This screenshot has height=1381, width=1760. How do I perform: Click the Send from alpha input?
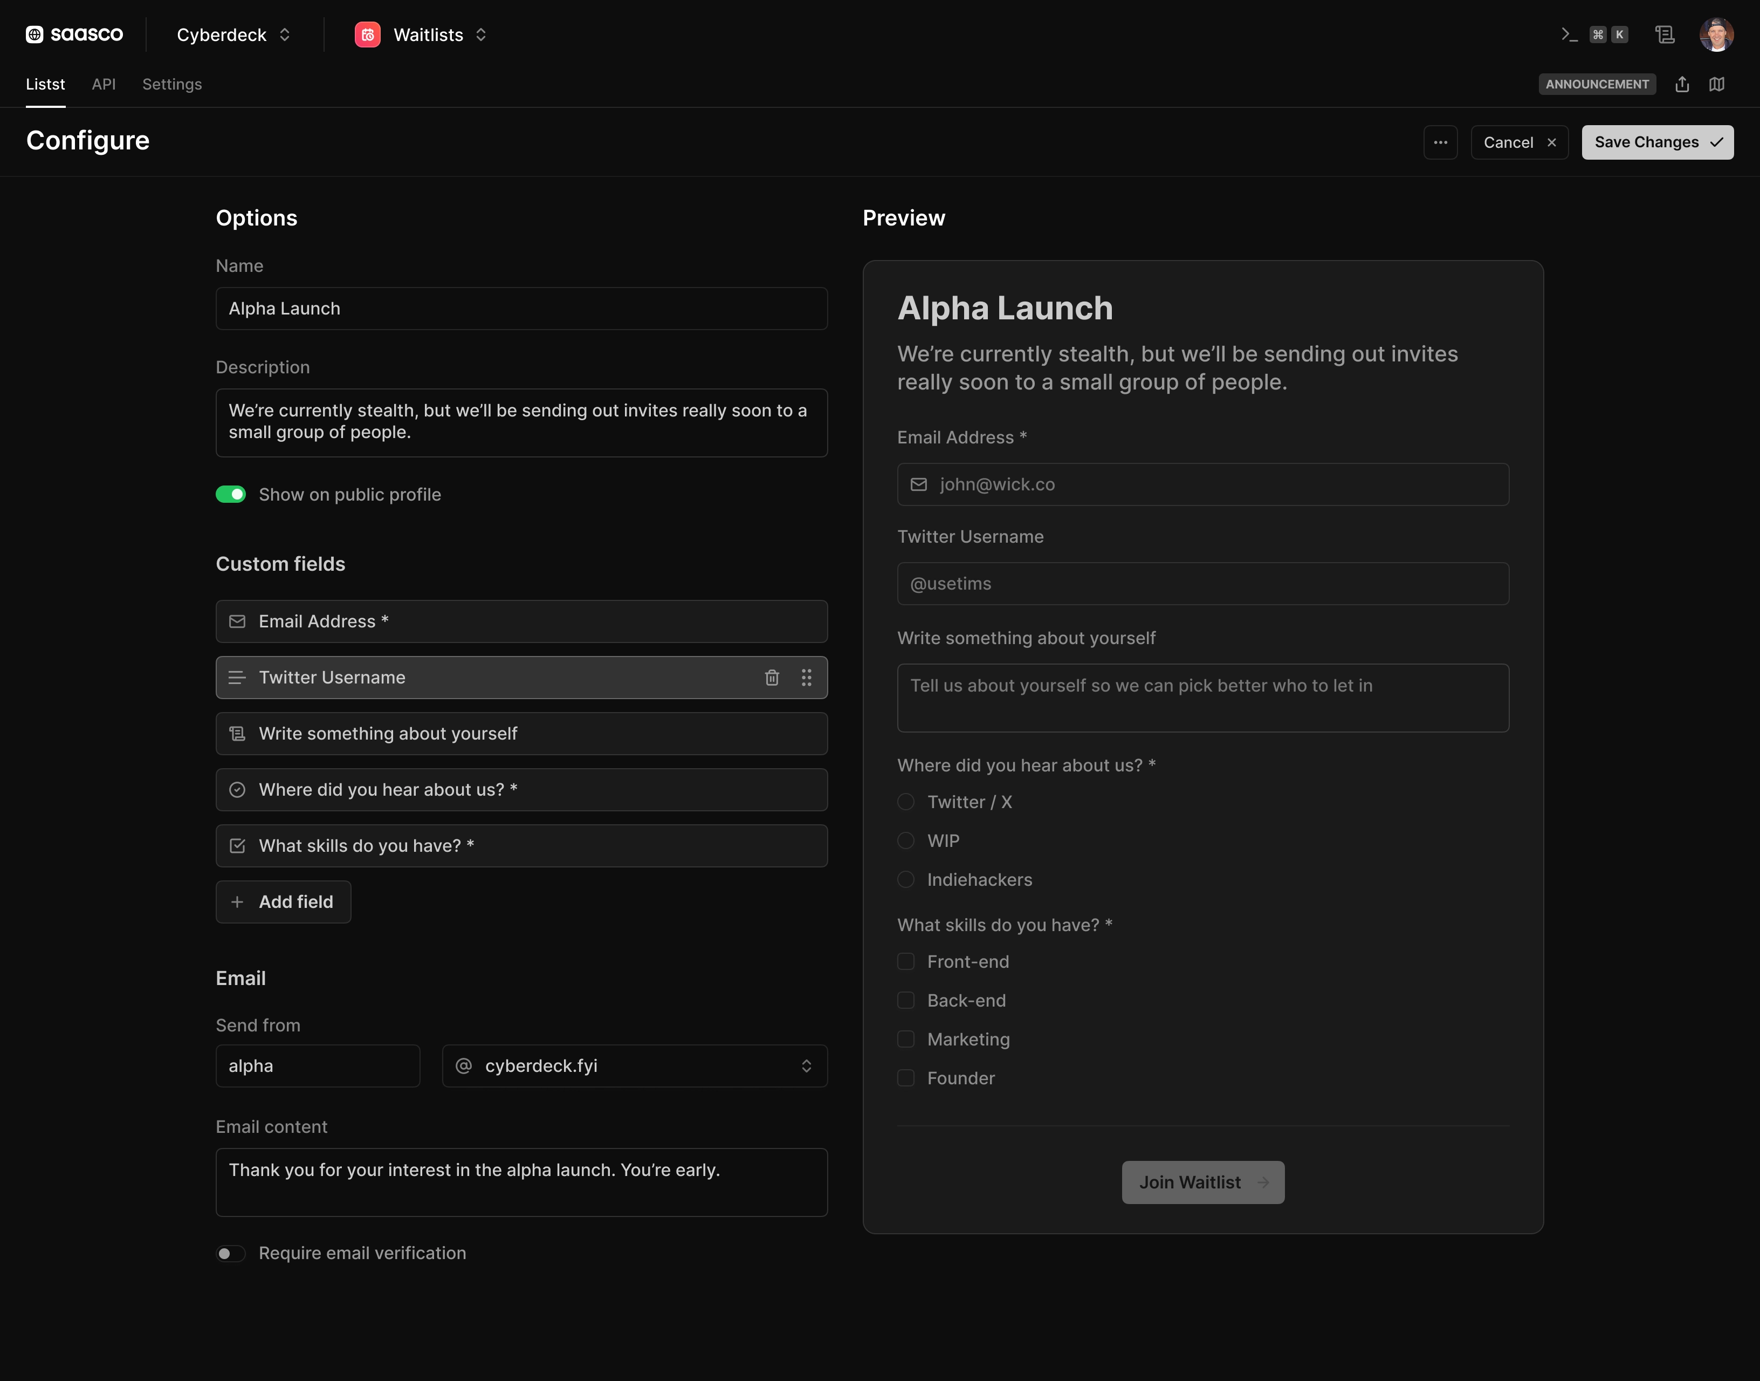click(318, 1065)
